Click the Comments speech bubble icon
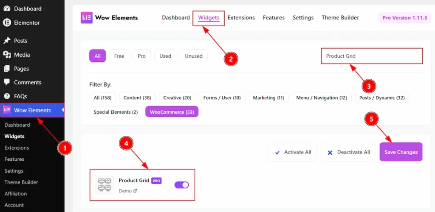This screenshot has height=212, width=435. tap(7, 83)
